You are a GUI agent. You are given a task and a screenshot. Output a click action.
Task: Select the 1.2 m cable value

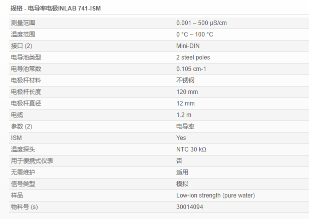pos(183,115)
